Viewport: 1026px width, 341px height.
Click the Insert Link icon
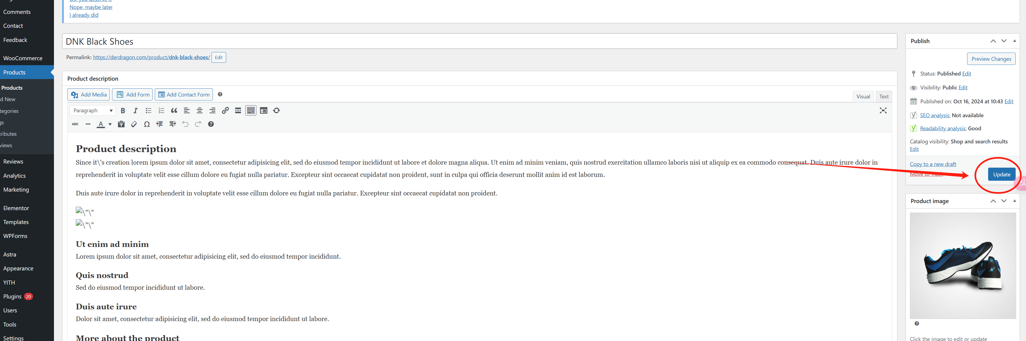click(x=225, y=111)
